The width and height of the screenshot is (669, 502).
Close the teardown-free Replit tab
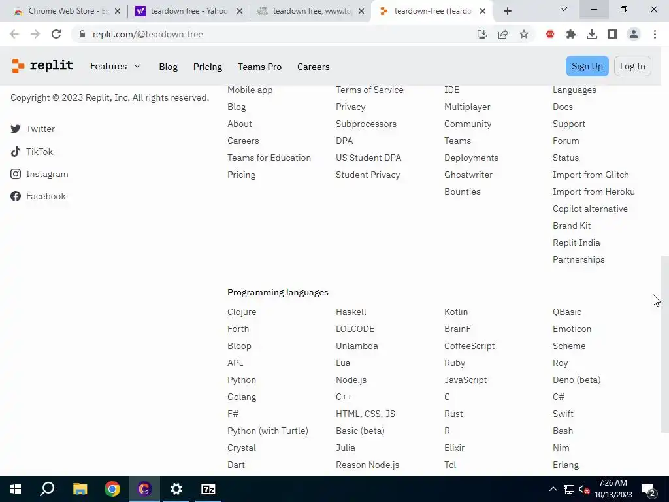coord(483,11)
